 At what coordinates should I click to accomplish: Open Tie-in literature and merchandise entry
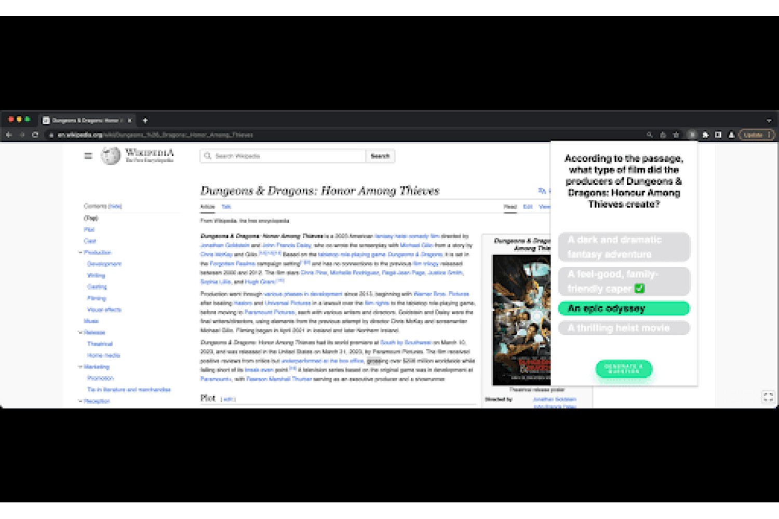pos(129,389)
